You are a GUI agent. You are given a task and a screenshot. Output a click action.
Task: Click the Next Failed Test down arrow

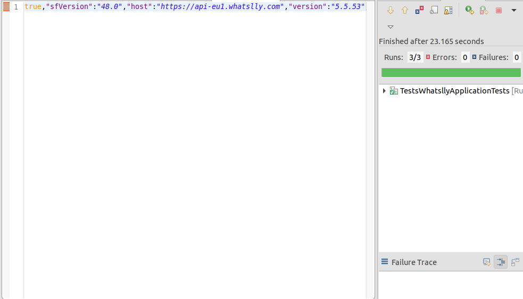[x=390, y=10]
